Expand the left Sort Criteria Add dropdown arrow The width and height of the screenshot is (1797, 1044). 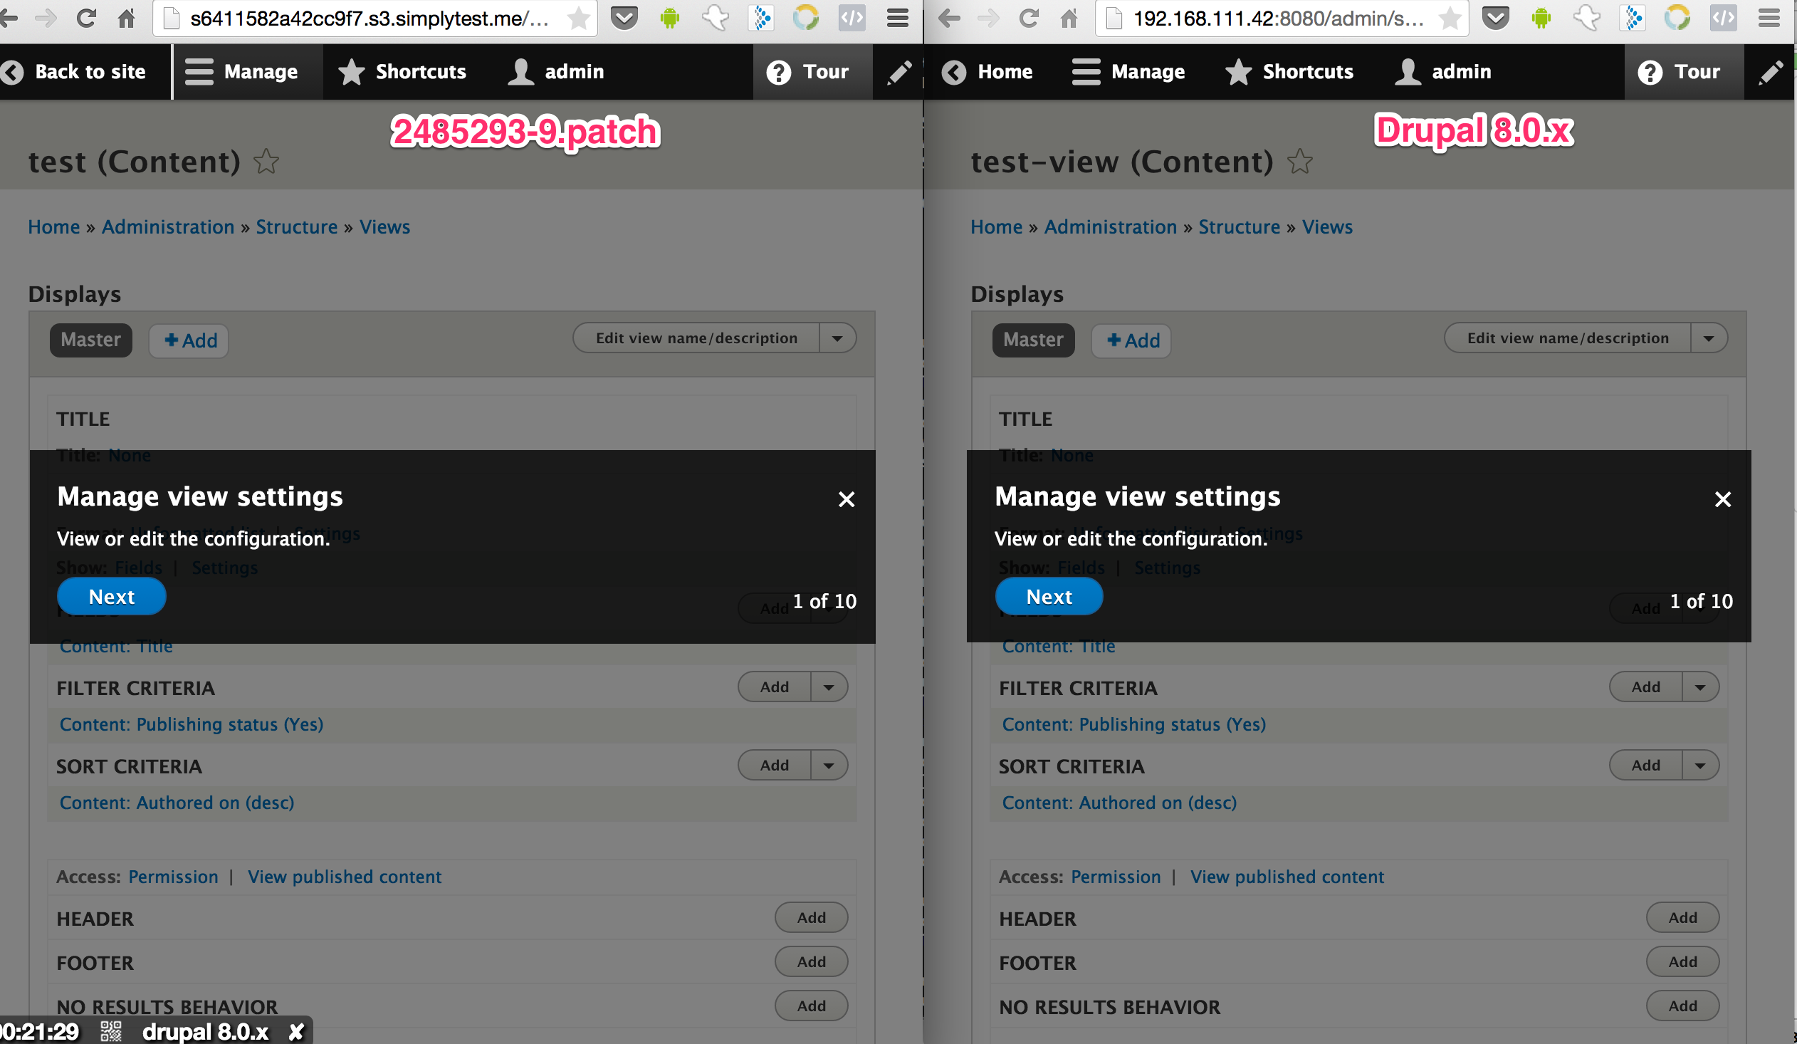tap(829, 765)
